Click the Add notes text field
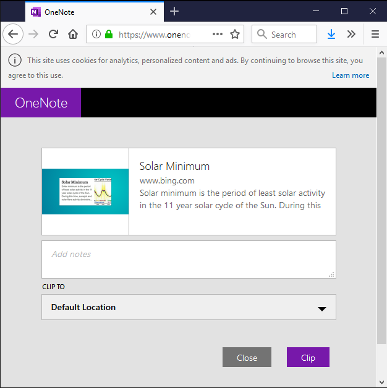 [189, 259]
